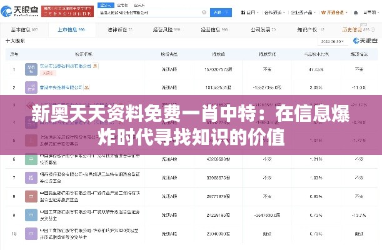Click the 0.70% ratio cell in row 10

click(x=316, y=234)
